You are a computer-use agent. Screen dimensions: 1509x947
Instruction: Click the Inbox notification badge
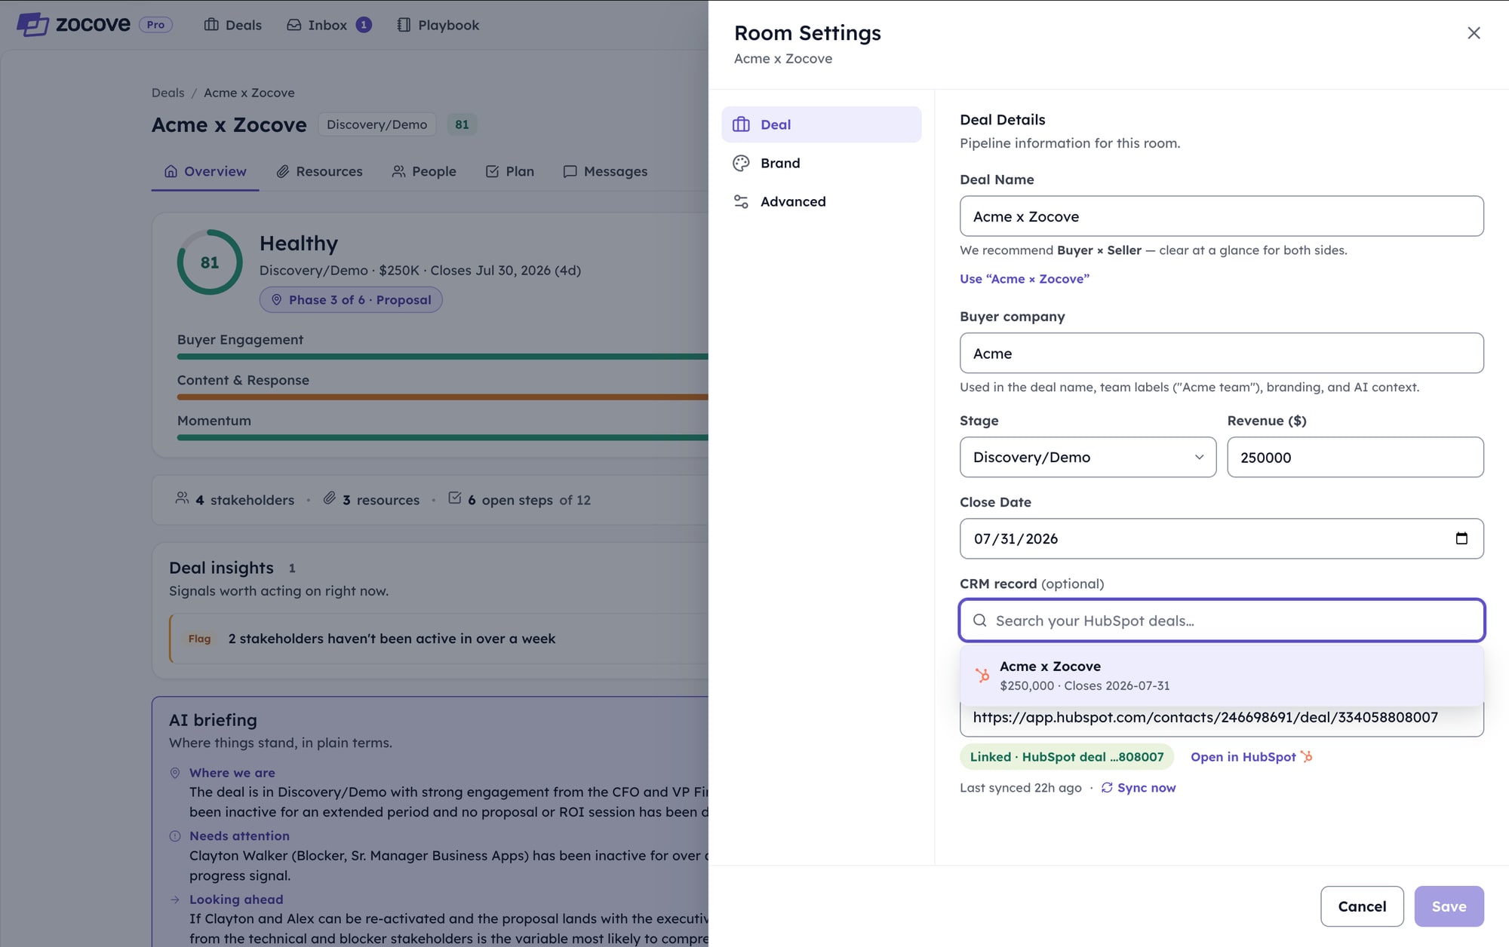pyautogui.click(x=364, y=25)
